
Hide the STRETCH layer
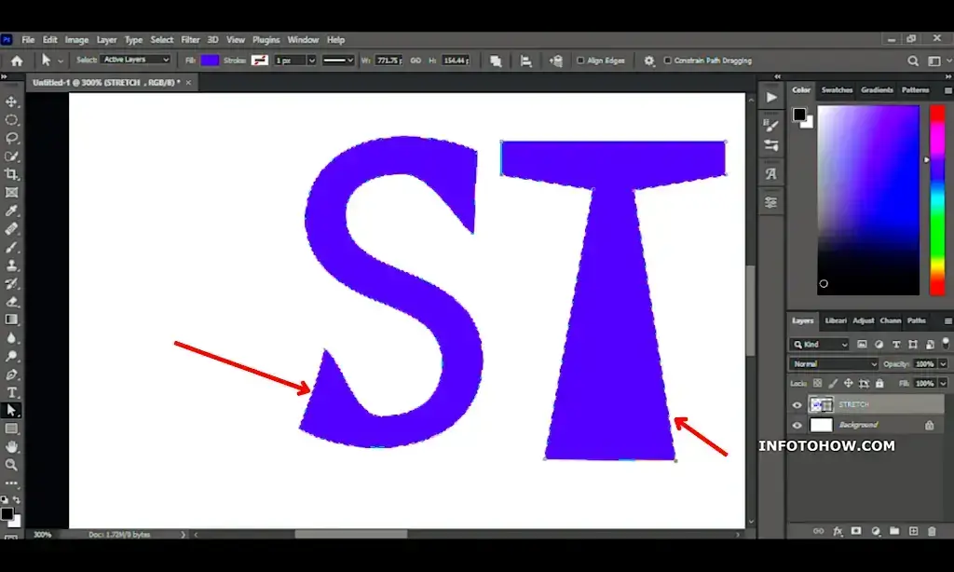coord(797,404)
